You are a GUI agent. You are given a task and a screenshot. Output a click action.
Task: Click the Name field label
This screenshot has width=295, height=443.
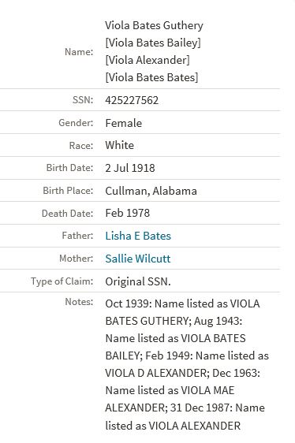click(79, 52)
